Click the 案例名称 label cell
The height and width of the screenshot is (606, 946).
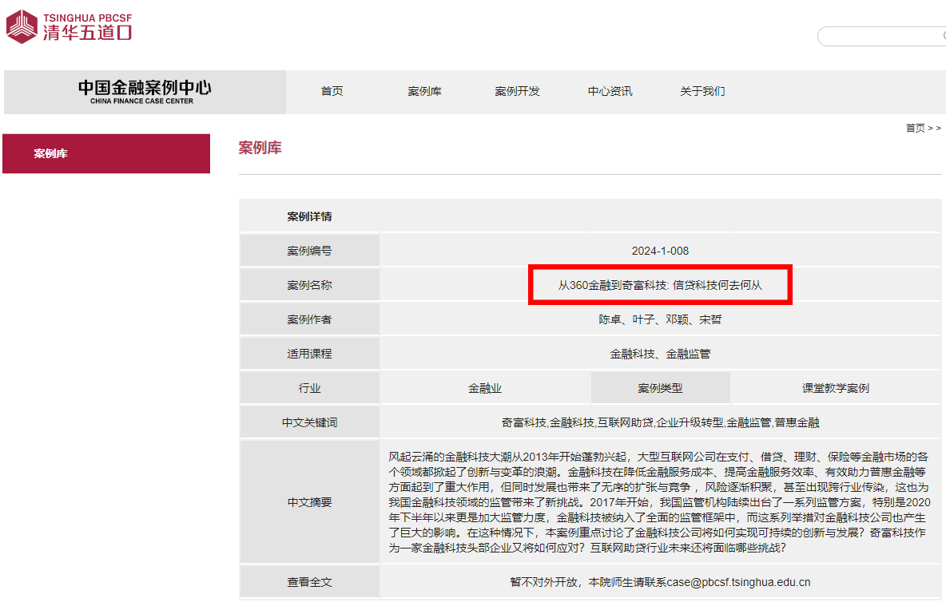309,285
